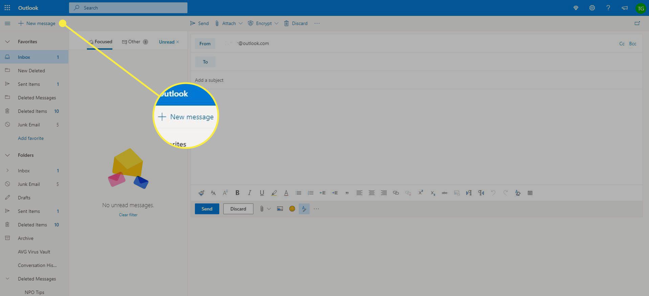Screen dimensions: 649x296
Task: Toggle Bold formatting
Action: pyautogui.click(x=238, y=193)
